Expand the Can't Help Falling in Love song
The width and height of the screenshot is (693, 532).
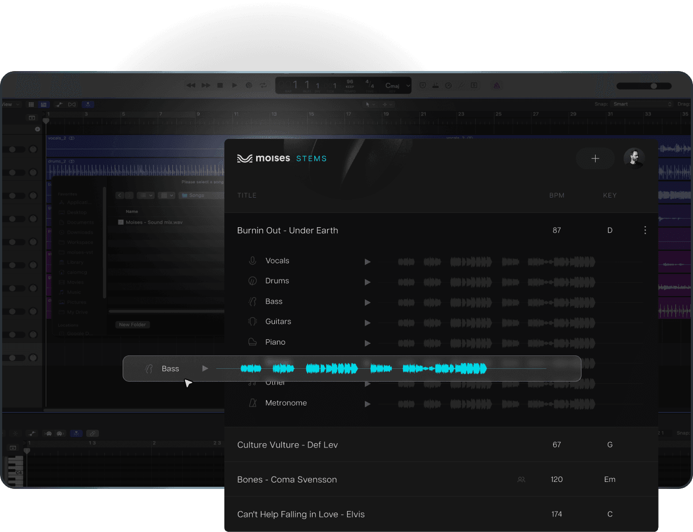[301, 514]
